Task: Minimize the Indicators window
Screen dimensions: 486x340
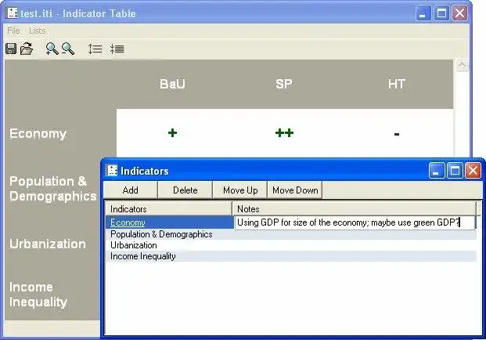Action: point(437,170)
